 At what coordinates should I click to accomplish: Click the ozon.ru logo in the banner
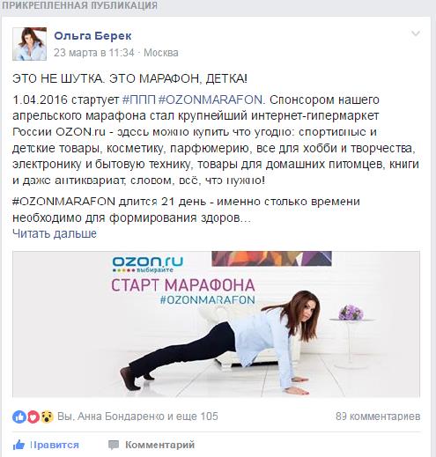(148, 263)
